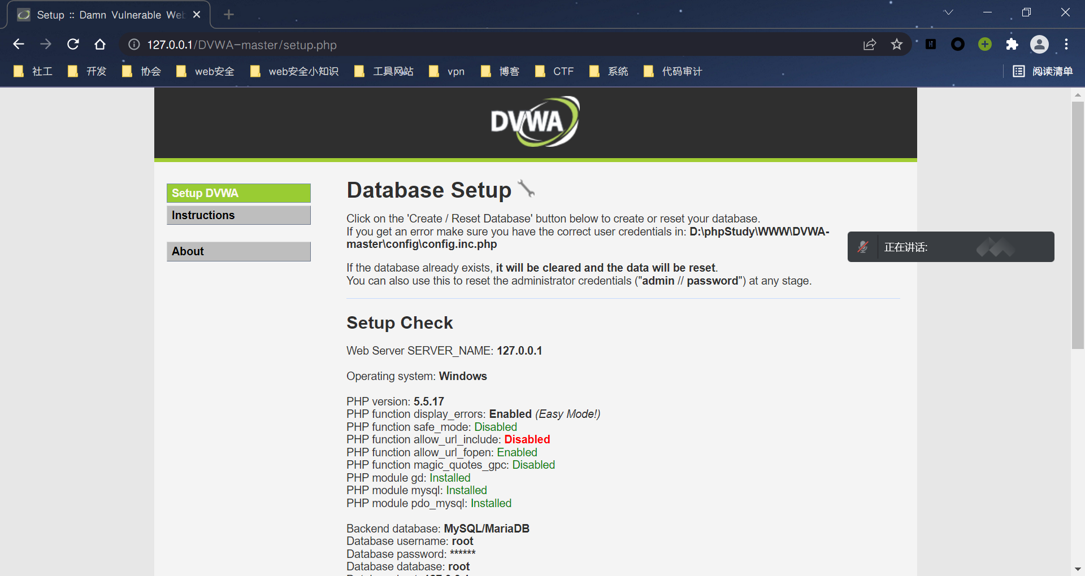Click the Setup Check heading
The height and width of the screenshot is (576, 1085).
(x=400, y=322)
